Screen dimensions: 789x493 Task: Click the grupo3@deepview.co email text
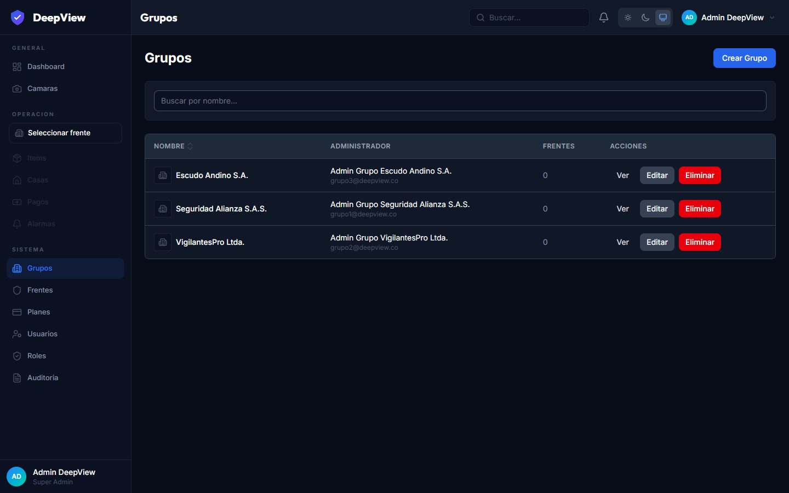coord(364,181)
